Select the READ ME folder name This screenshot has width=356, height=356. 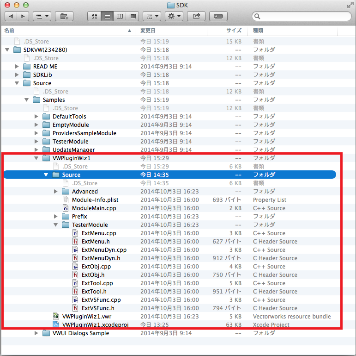click(x=45, y=67)
